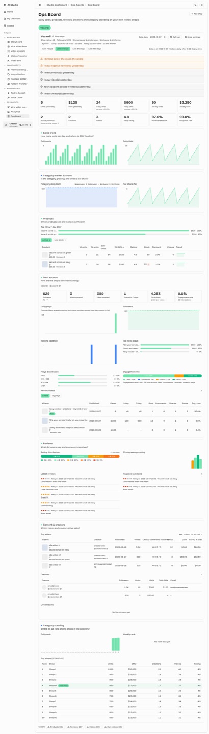
Task: Export the Own videos CSV
Action: click(x=113, y=727)
